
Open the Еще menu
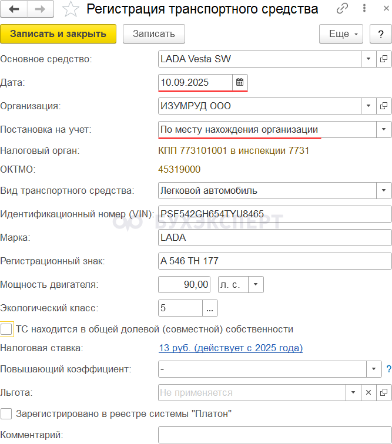coord(341,34)
